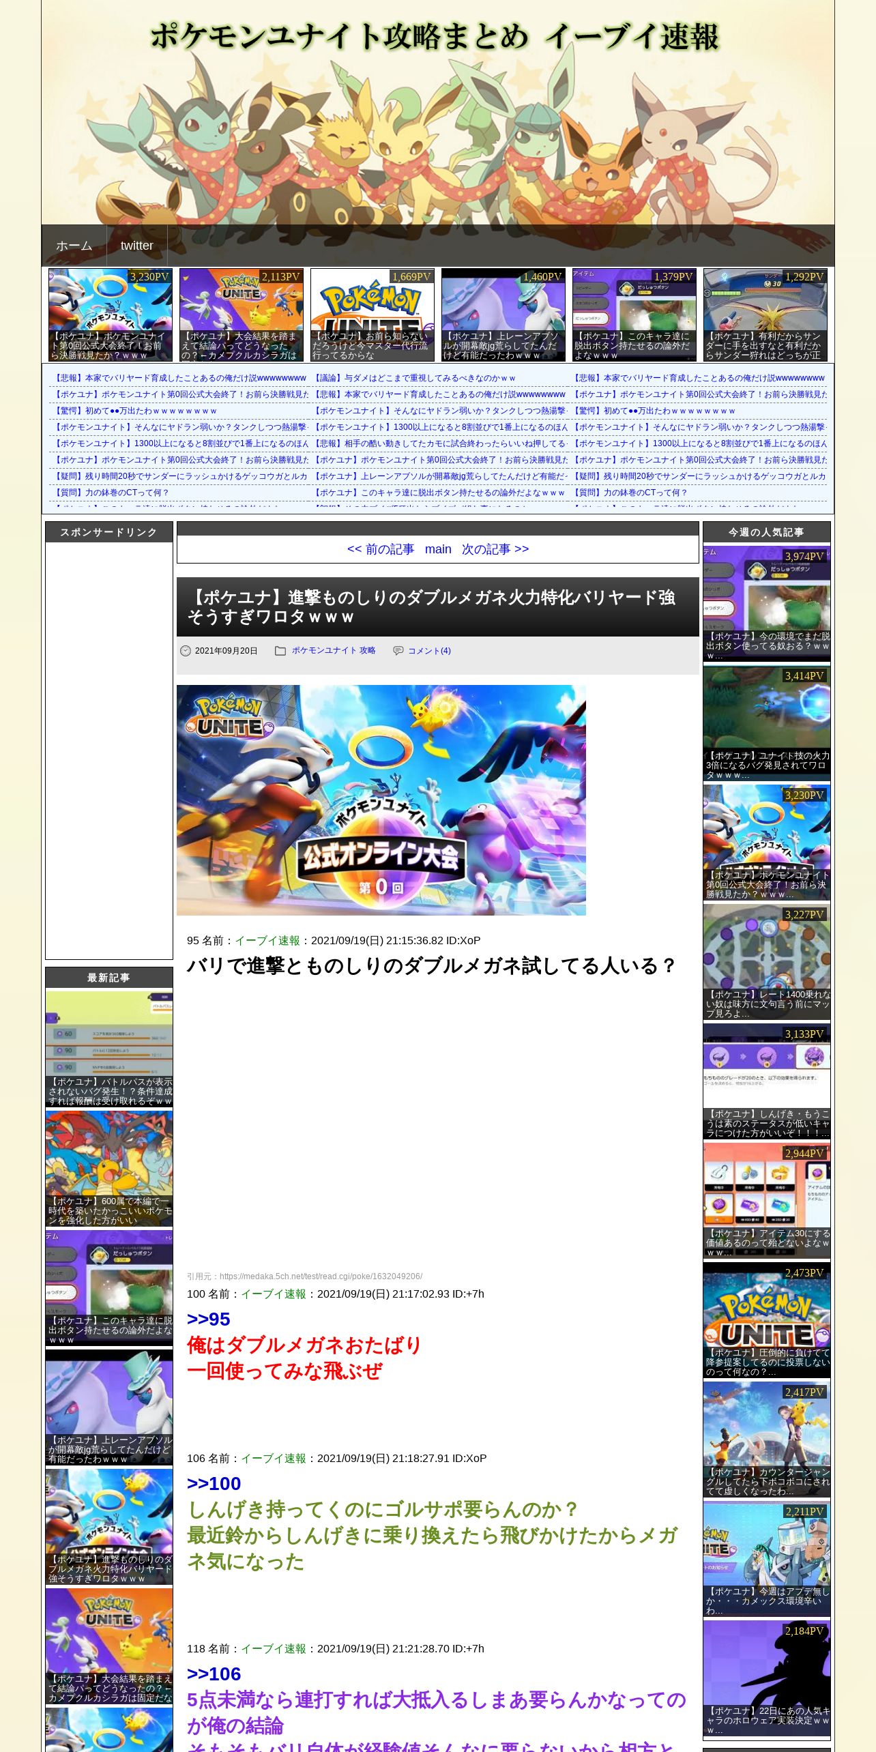Screen dimensions: 876x1752
Task: Open latest article 上レーンアブソル thumbnail
Action: point(109,1407)
